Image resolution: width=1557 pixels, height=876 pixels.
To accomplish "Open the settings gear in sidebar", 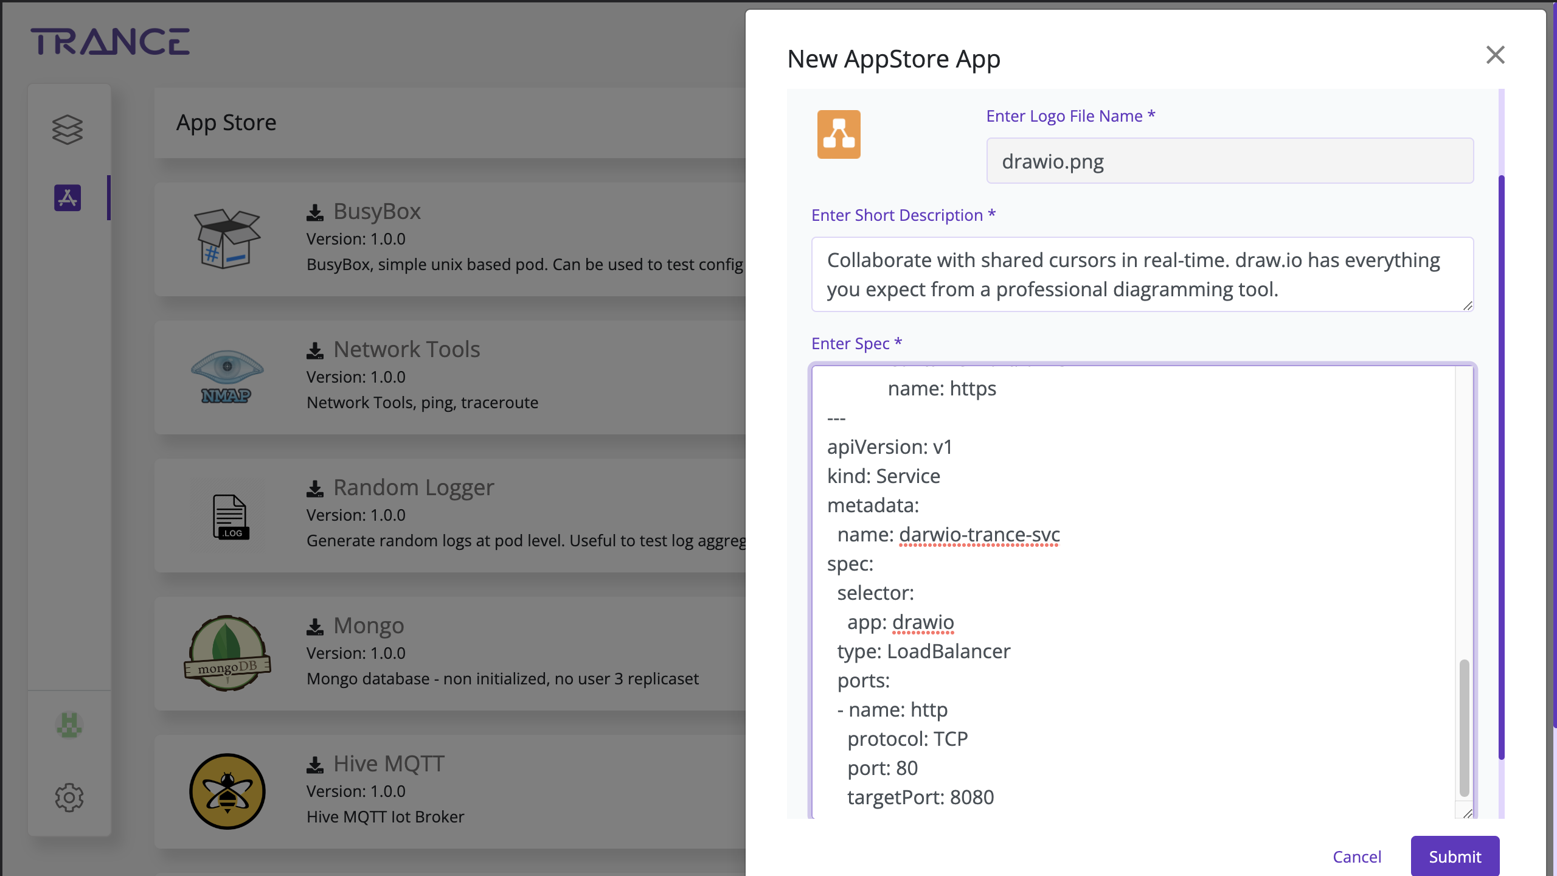I will [x=69, y=797].
